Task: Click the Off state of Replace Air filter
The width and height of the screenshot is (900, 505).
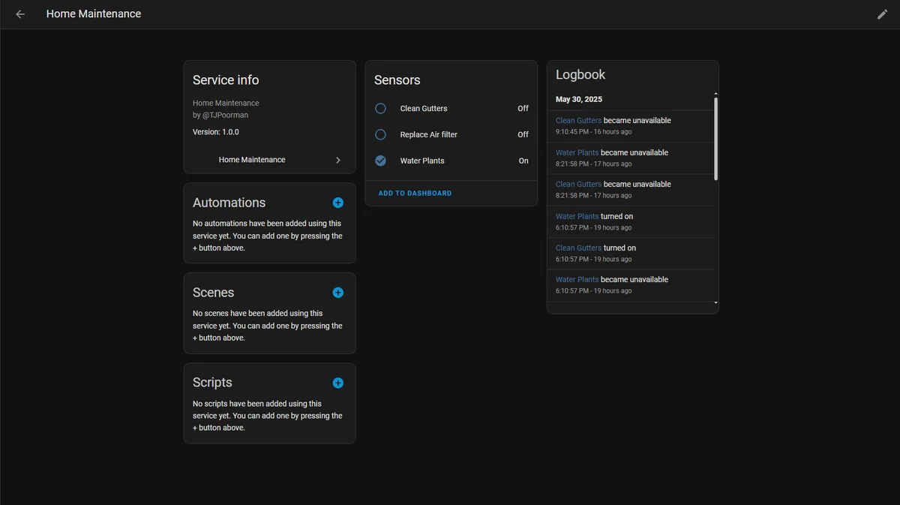Action: (x=523, y=134)
